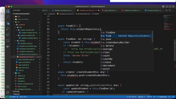Screen dimensions: 176x99
Task: Click the compare changes editor icon
Action: (x=166, y=10)
